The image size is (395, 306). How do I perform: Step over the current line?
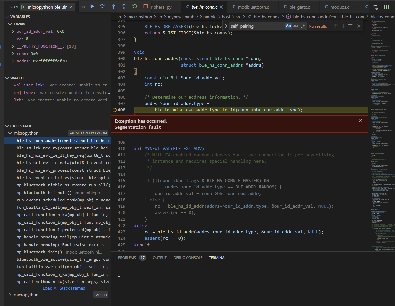click(102, 6)
